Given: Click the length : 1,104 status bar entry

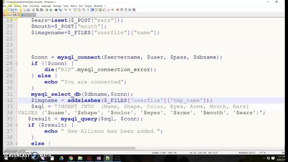Looking at the screenshot, I should [x=159, y=153].
